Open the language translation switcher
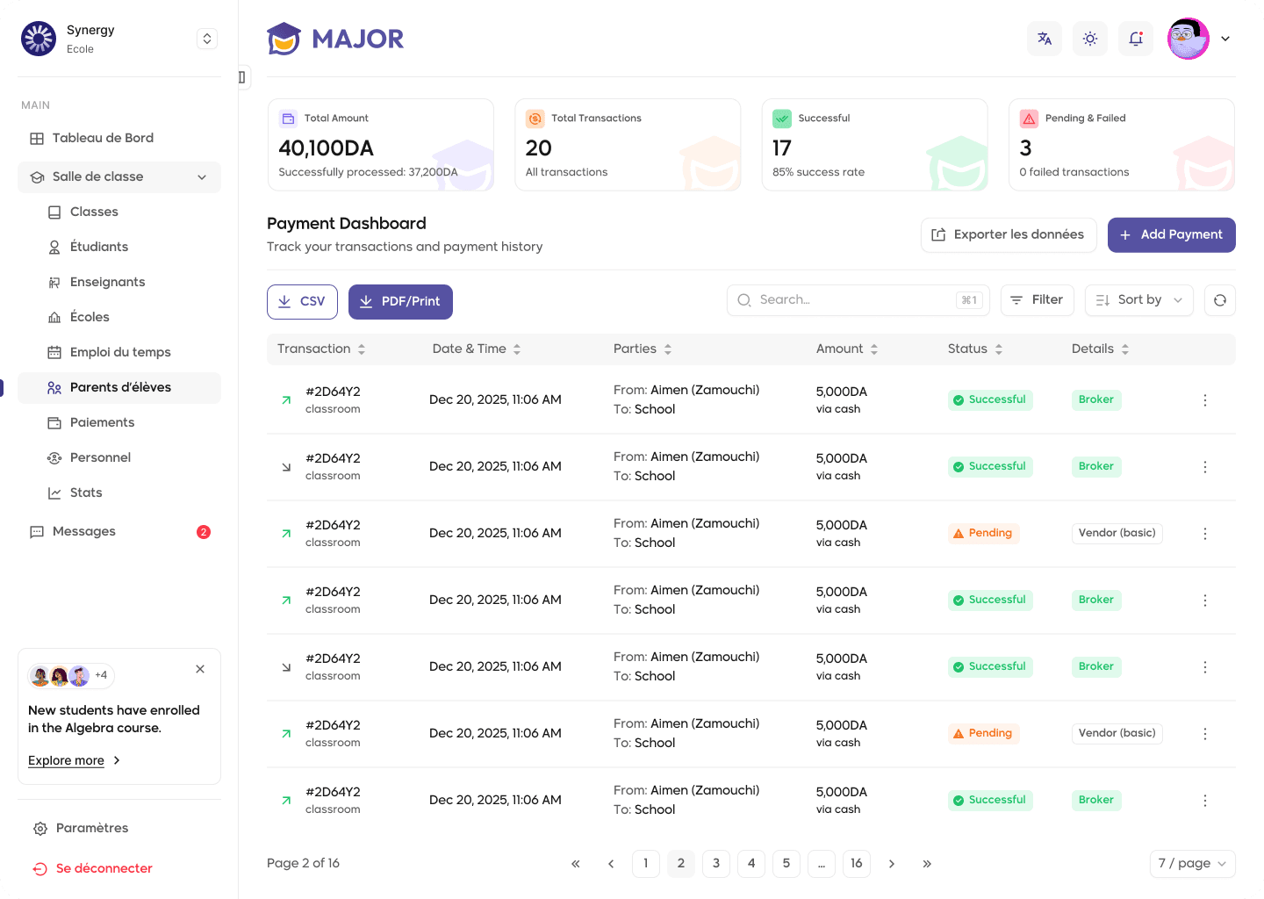Image resolution: width=1264 pixels, height=899 pixels. (1044, 39)
